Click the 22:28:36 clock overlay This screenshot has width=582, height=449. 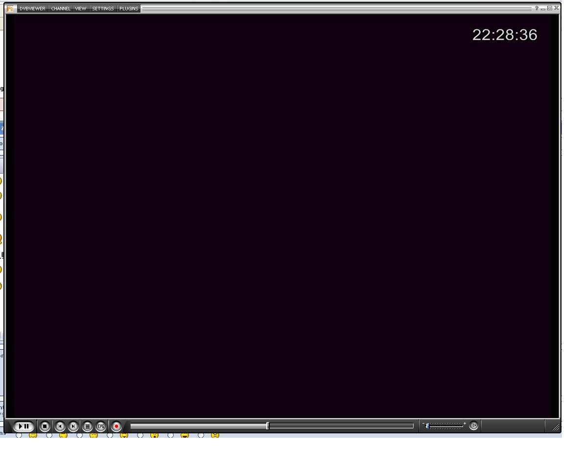coord(505,35)
